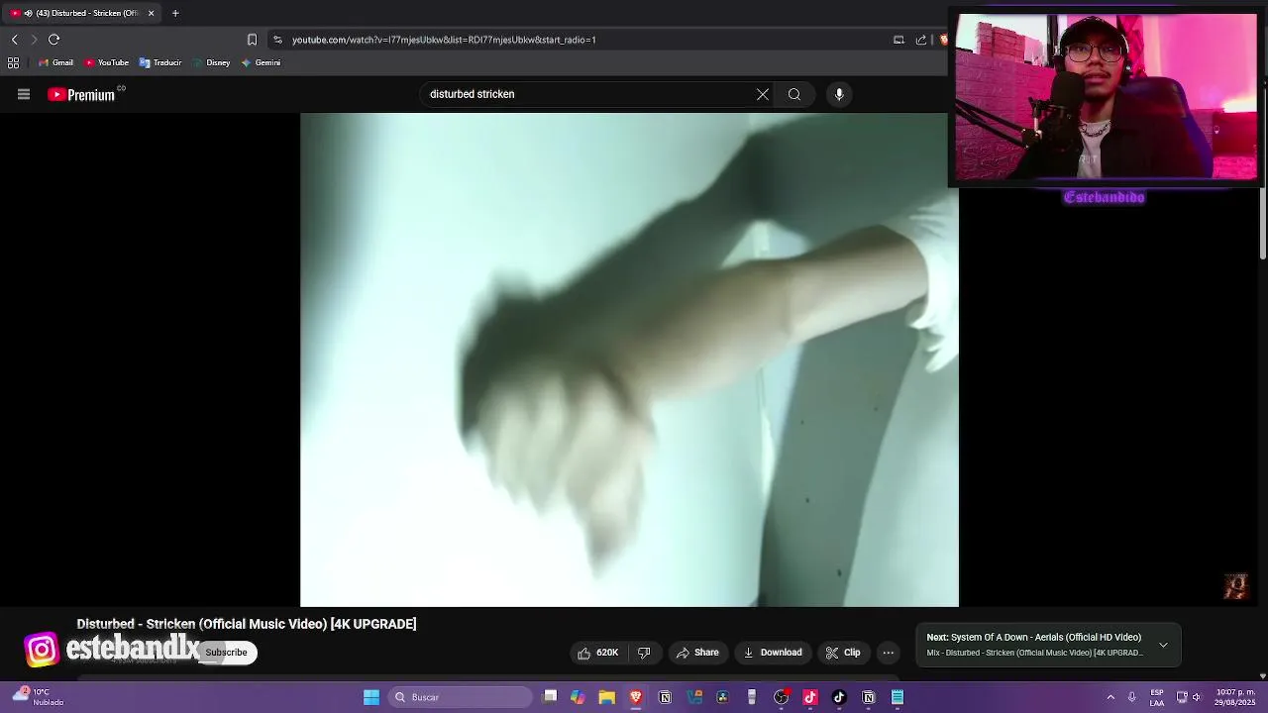Expand the Next: Aerials playlist panel
This screenshot has height=713, width=1268.
coord(1163,645)
